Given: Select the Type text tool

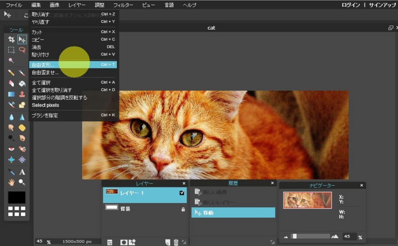Looking at the screenshot, I should pos(22,172).
